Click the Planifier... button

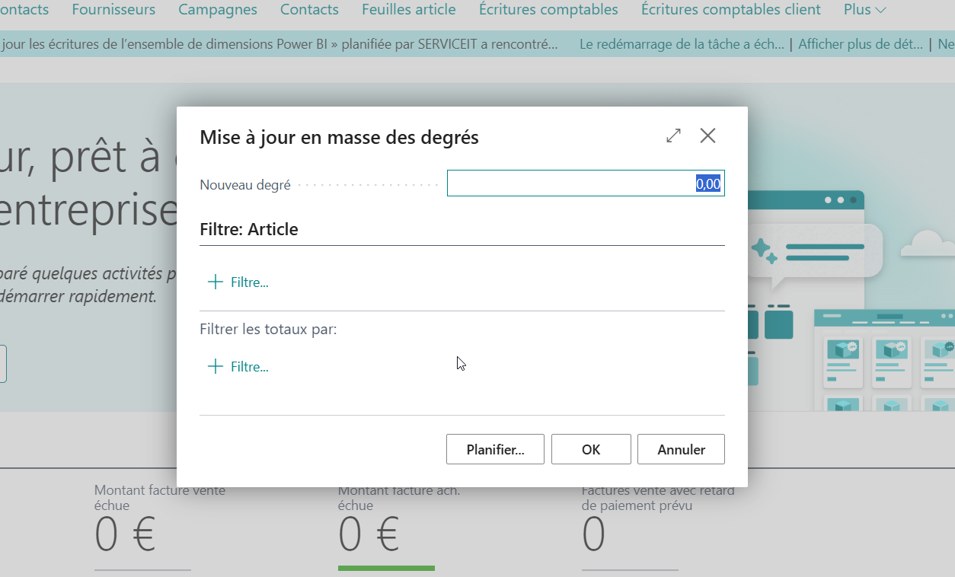(x=495, y=449)
